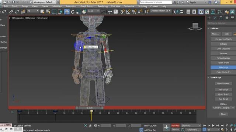236x132 pixels.
Task: Toggle Angle Snap icon
Action: pyautogui.click(x=128, y=12)
